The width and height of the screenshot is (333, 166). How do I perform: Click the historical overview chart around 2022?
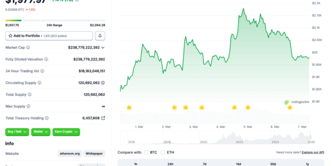click(239, 137)
